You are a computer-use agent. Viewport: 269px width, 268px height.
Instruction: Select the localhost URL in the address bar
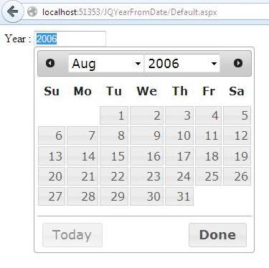tap(130, 11)
